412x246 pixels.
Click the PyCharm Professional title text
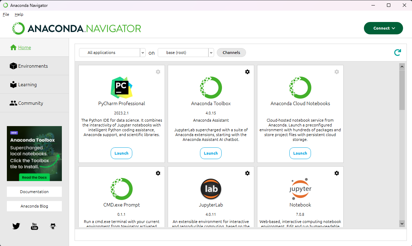121,103
